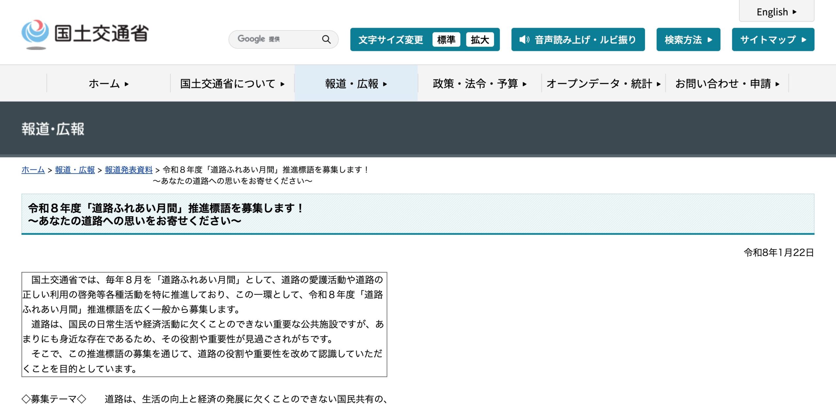836x404 pixels.
Task: Click the arrow icon on サイトマップ
Action: 804,40
